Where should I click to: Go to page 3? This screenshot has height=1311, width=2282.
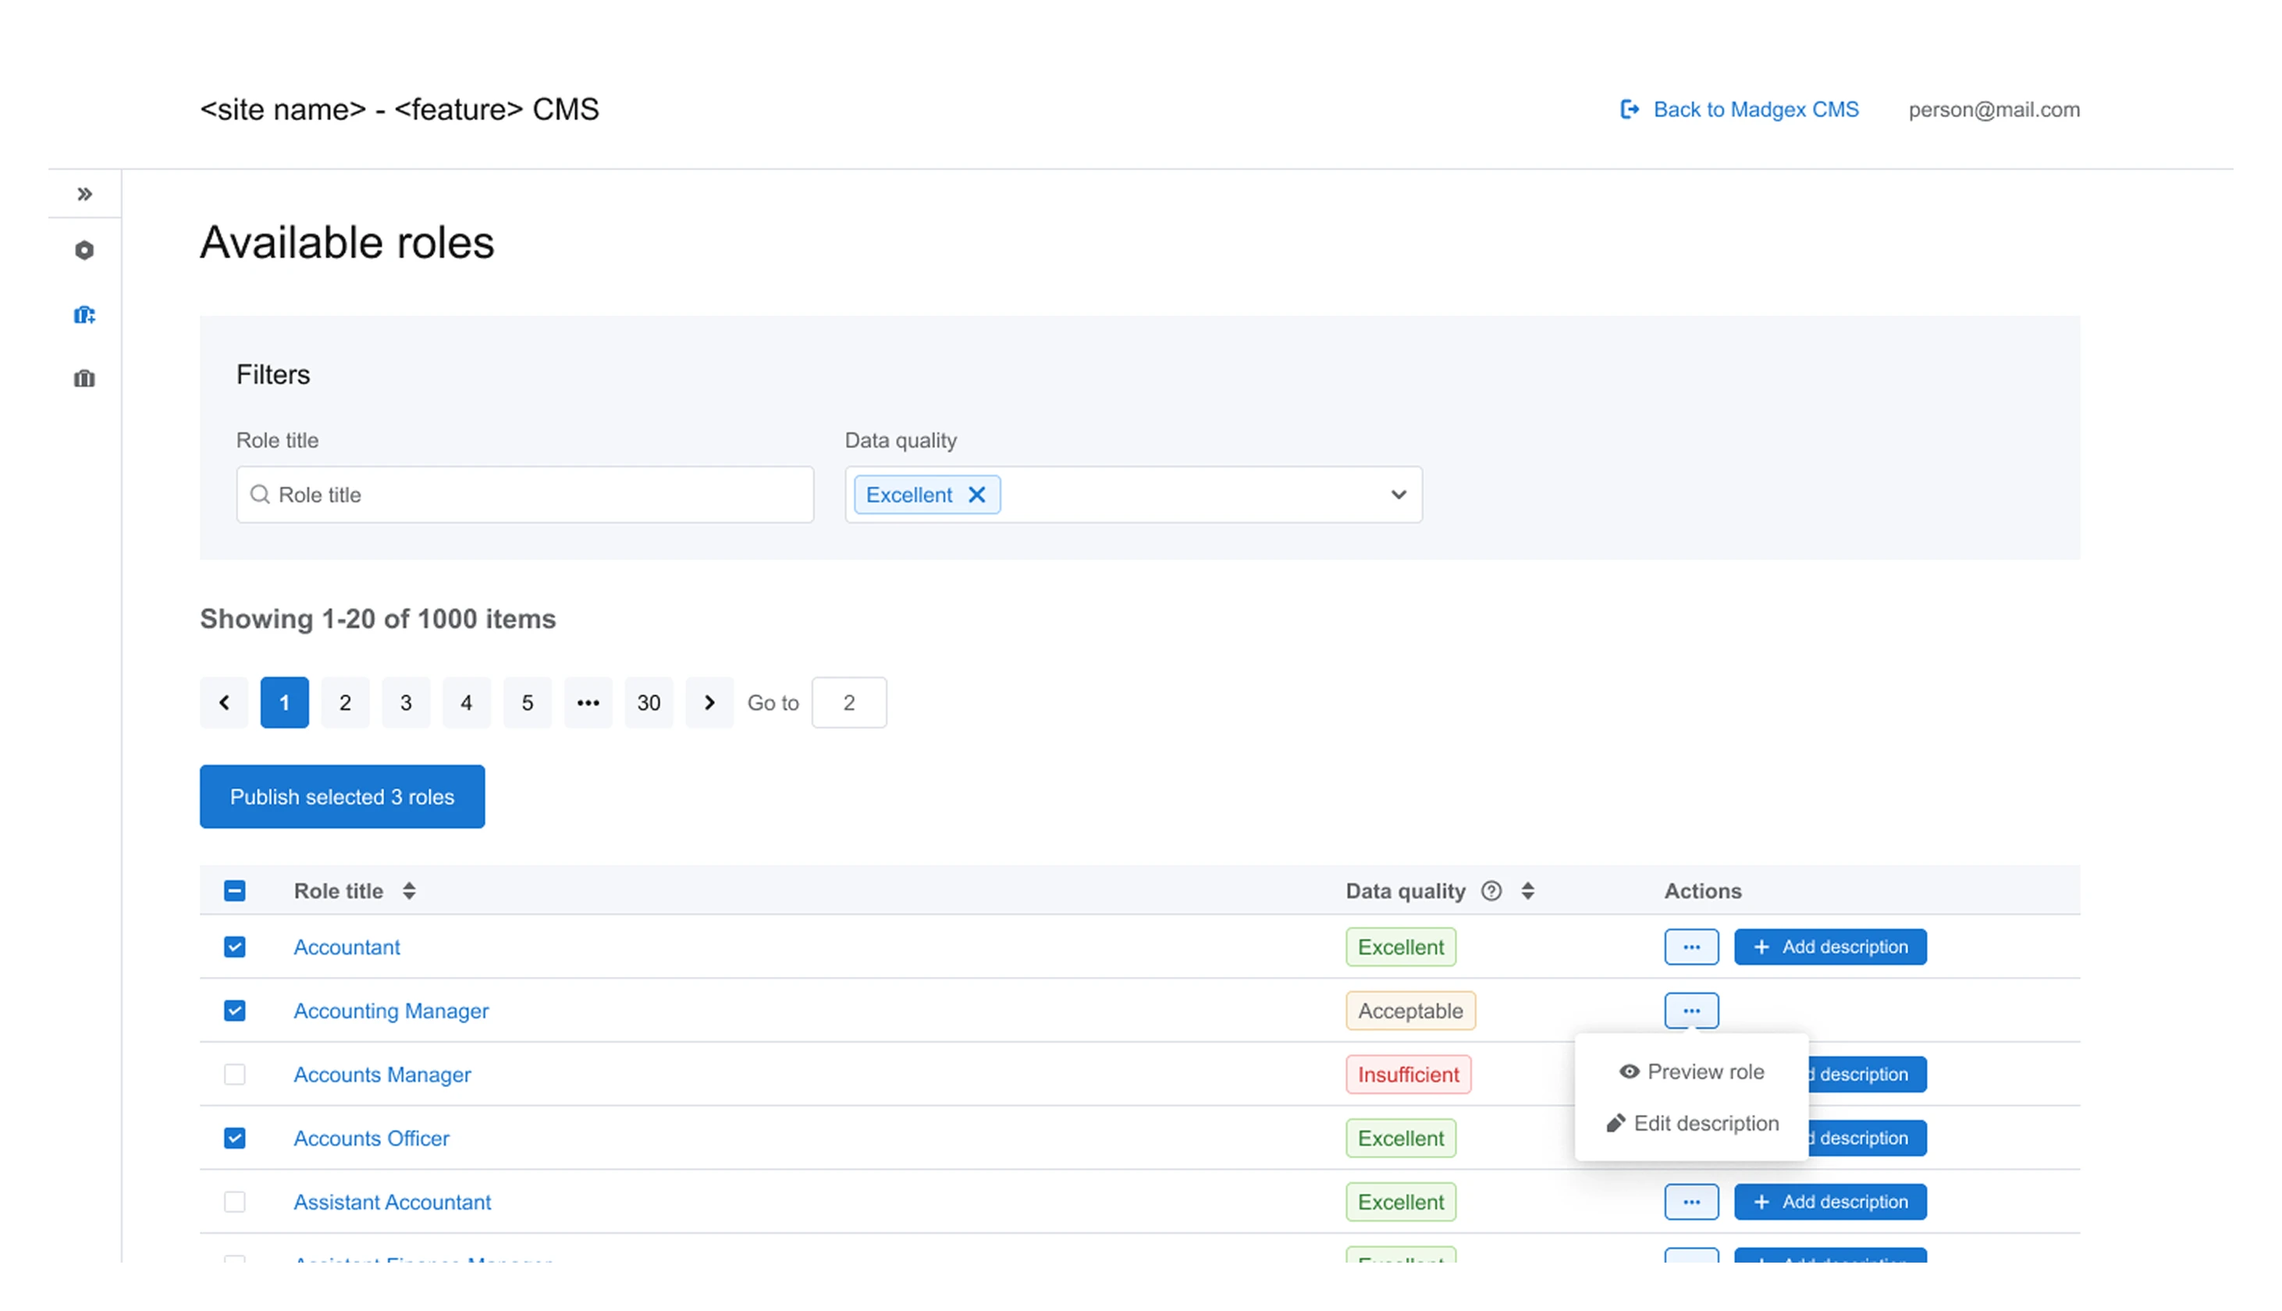coord(406,702)
